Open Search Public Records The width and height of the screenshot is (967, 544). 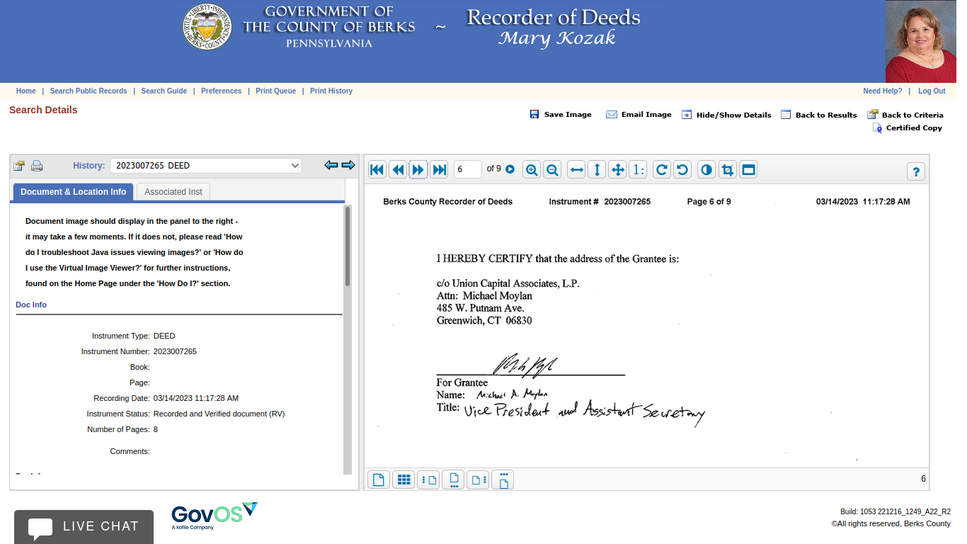coord(88,91)
